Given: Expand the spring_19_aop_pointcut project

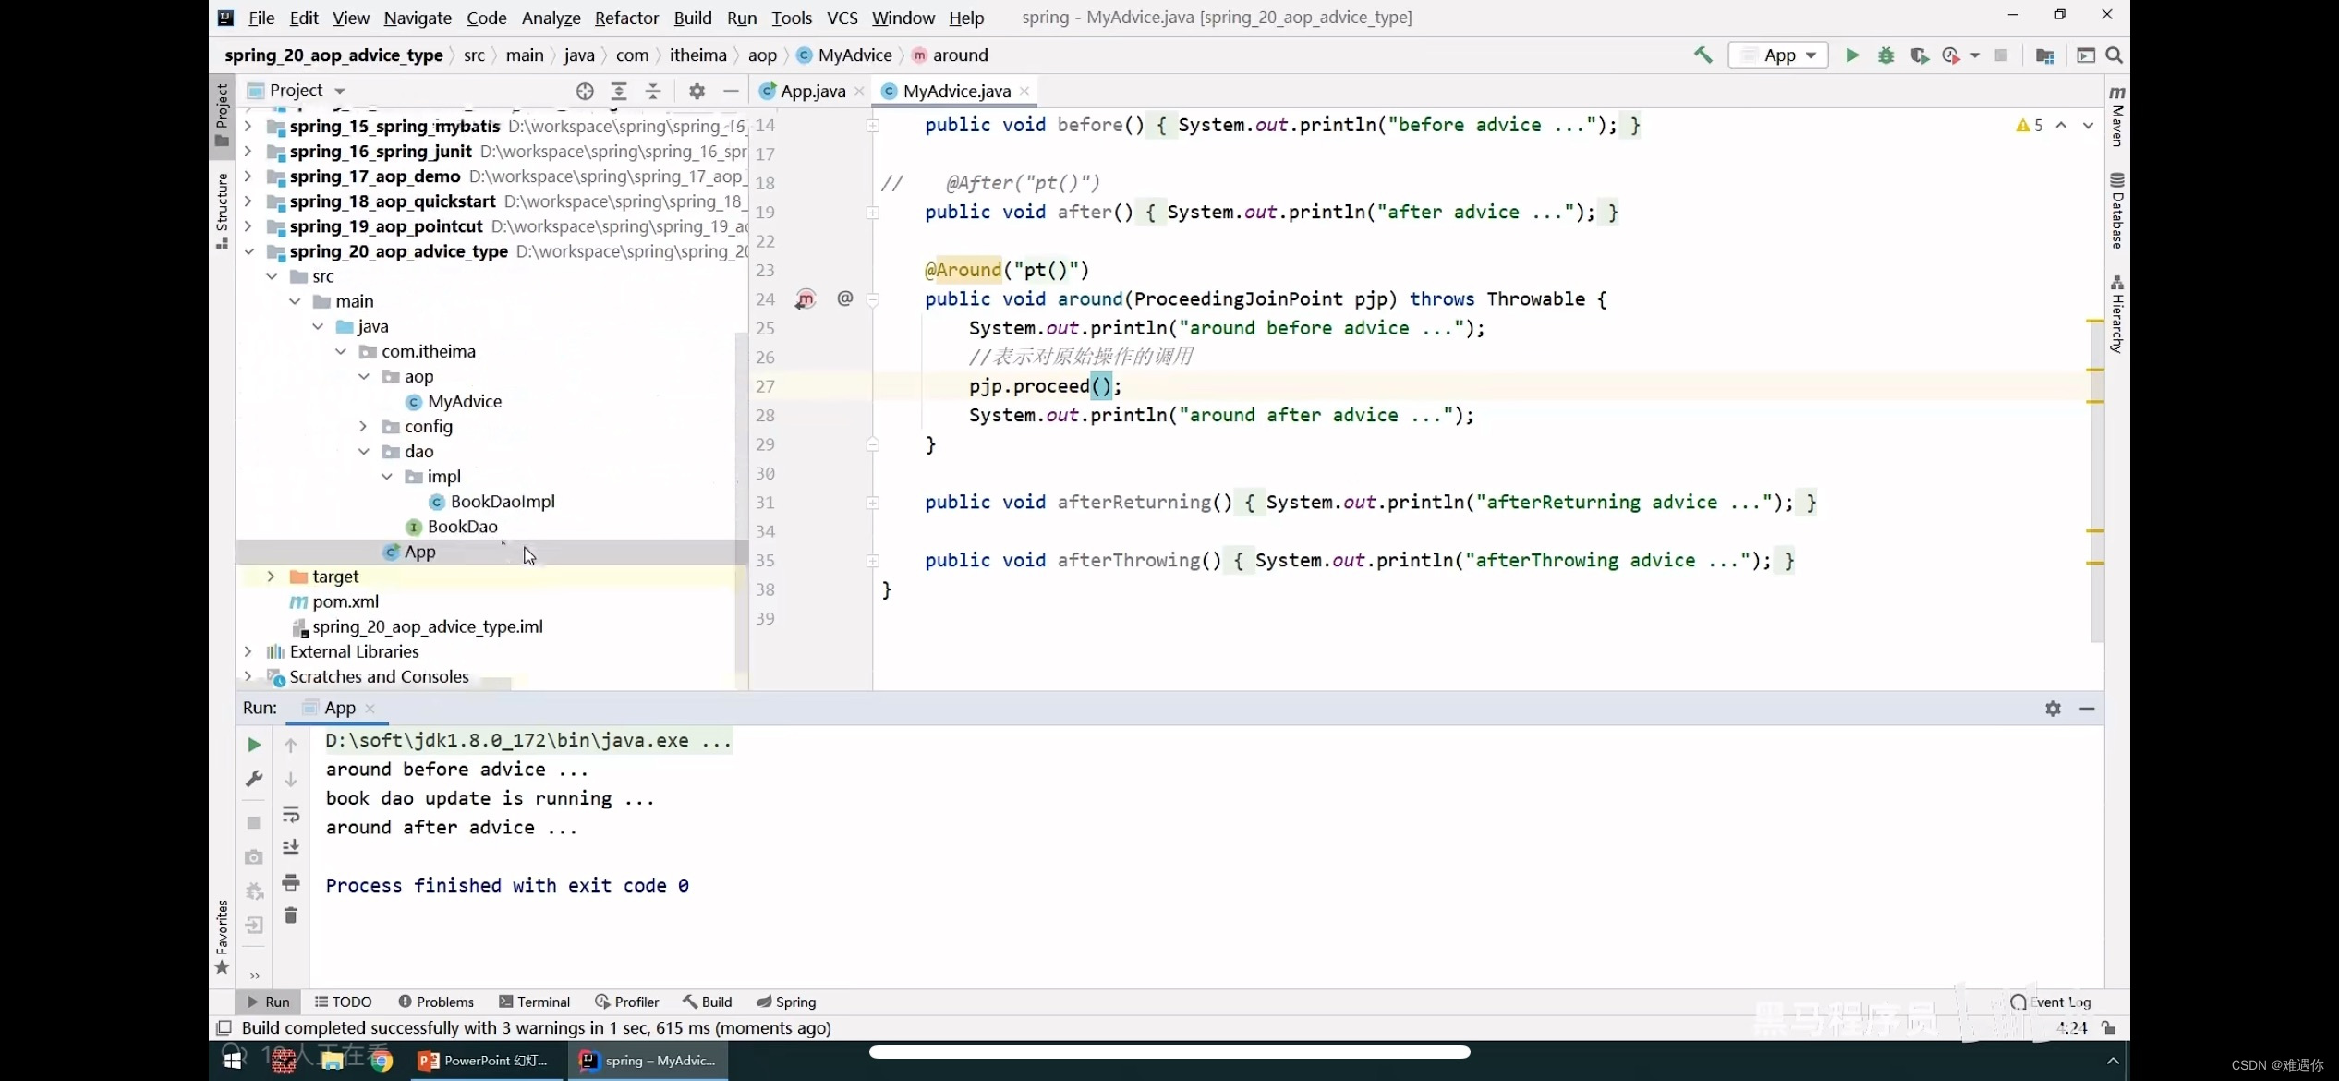Looking at the screenshot, I should coord(248,225).
